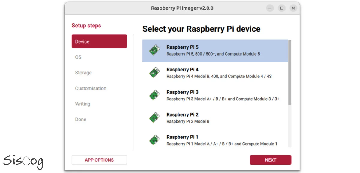Click the Raspberry Pi 1 board icon
The image size is (360, 173).
tap(154, 140)
